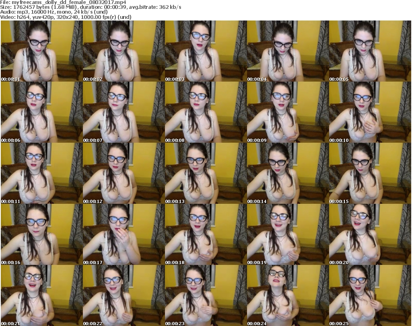The width and height of the screenshot is (412, 326).
Task: Select the frame marked 00:00:12
Action: 124,173
